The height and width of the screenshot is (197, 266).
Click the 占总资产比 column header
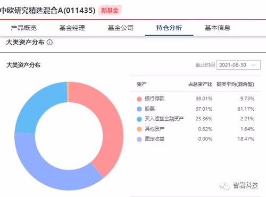point(200,84)
